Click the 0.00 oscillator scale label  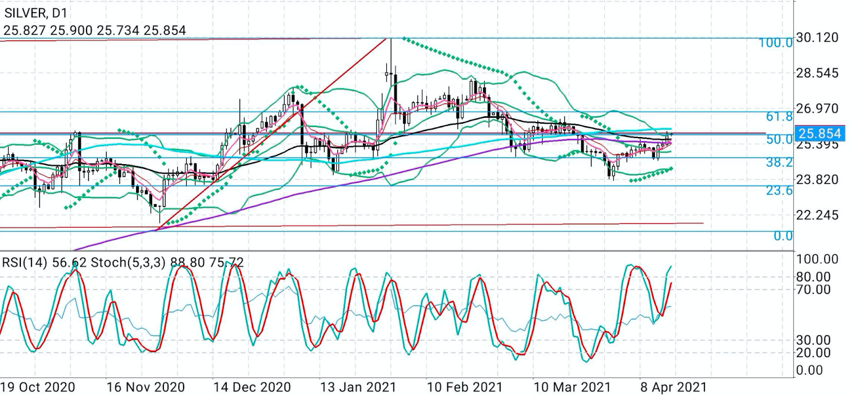[x=810, y=370]
